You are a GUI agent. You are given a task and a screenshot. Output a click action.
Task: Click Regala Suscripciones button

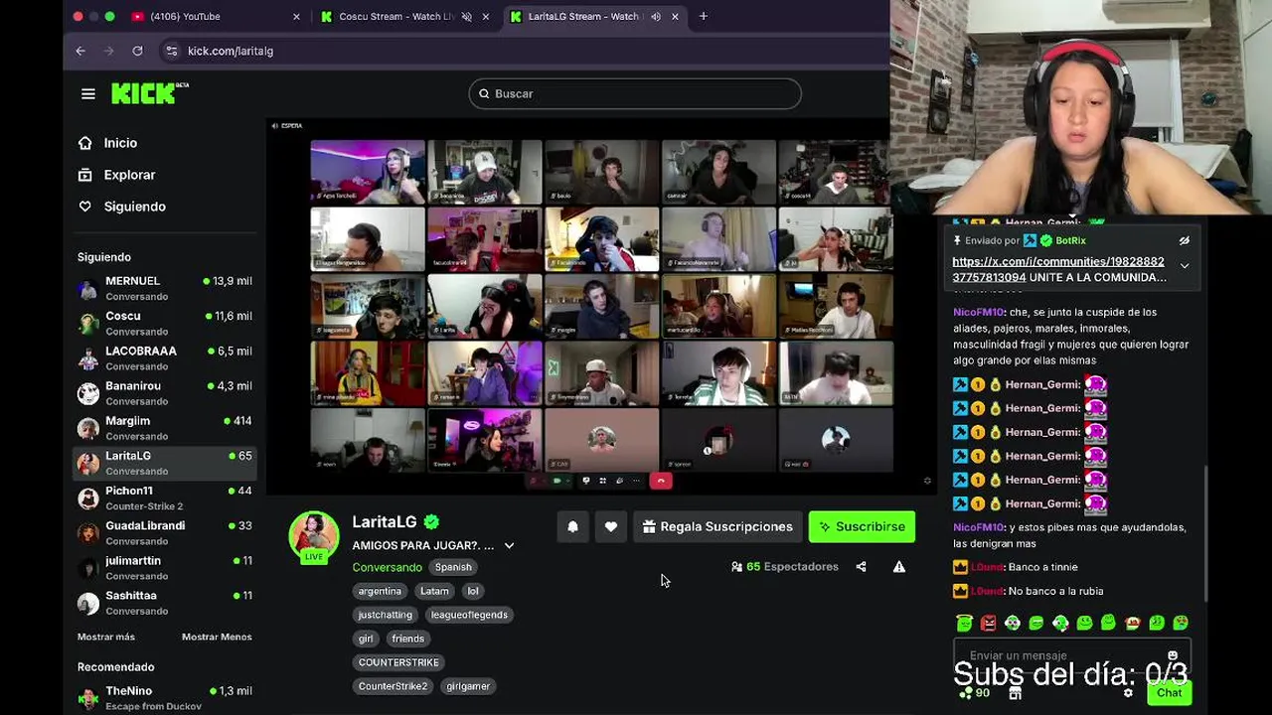click(717, 527)
